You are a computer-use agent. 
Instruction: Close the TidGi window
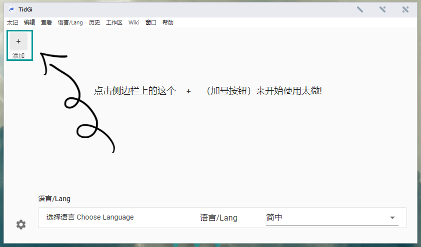(405, 9)
